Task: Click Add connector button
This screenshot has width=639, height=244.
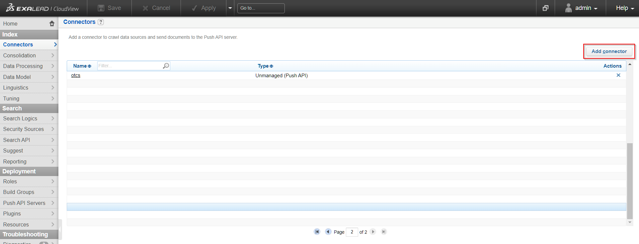Action: coord(609,51)
